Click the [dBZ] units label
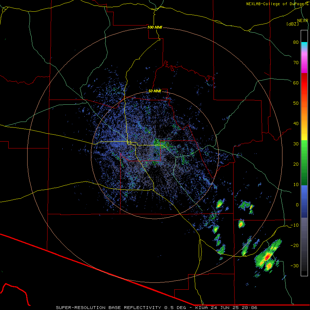 click(292, 24)
